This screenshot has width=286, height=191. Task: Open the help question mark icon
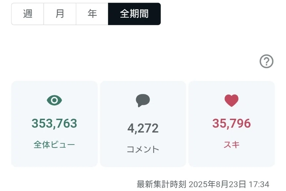[x=266, y=61]
